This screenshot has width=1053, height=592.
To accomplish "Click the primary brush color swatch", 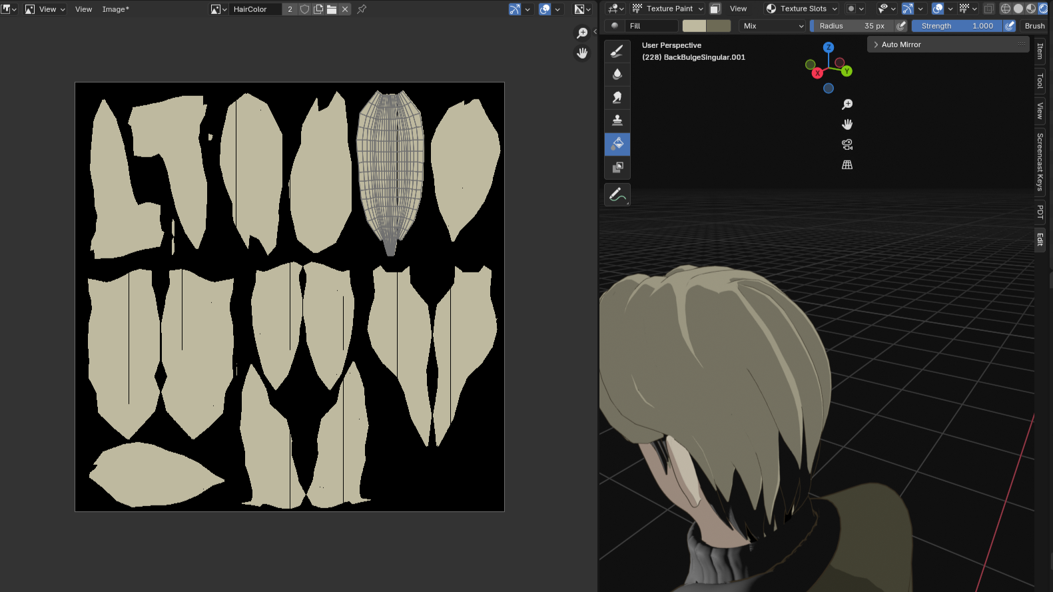I will [694, 26].
